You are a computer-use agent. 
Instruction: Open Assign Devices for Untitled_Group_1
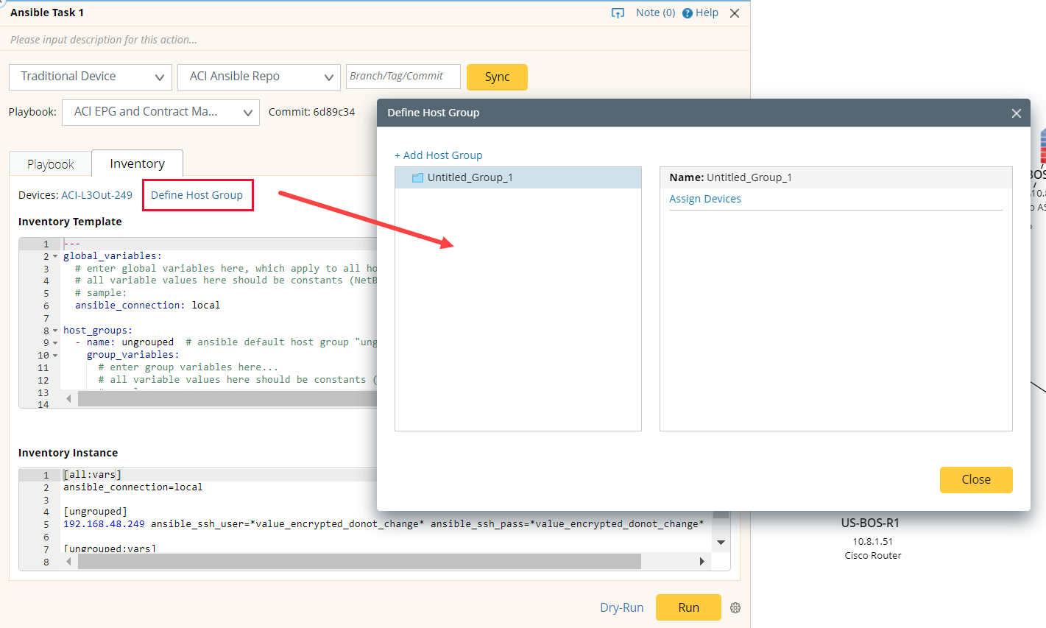(x=704, y=198)
